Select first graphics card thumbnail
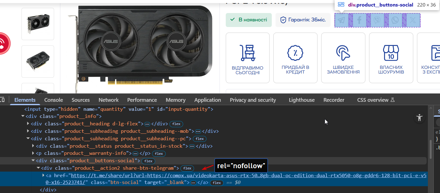The image size is (440, 193). (x=38, y=24)
